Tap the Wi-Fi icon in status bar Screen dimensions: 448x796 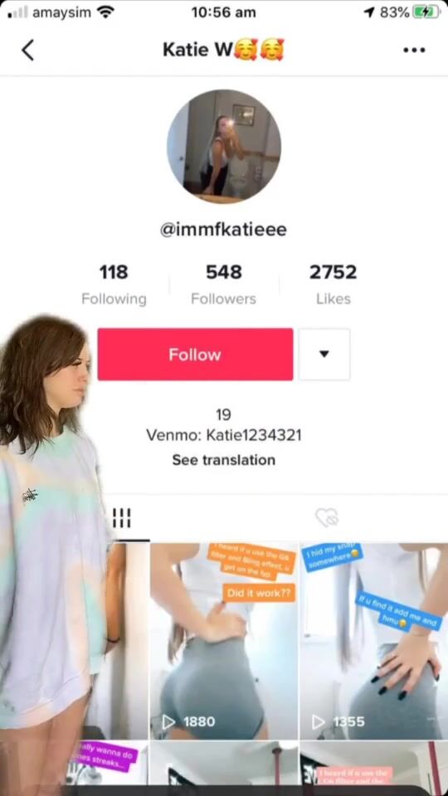[x=105, y=12]
